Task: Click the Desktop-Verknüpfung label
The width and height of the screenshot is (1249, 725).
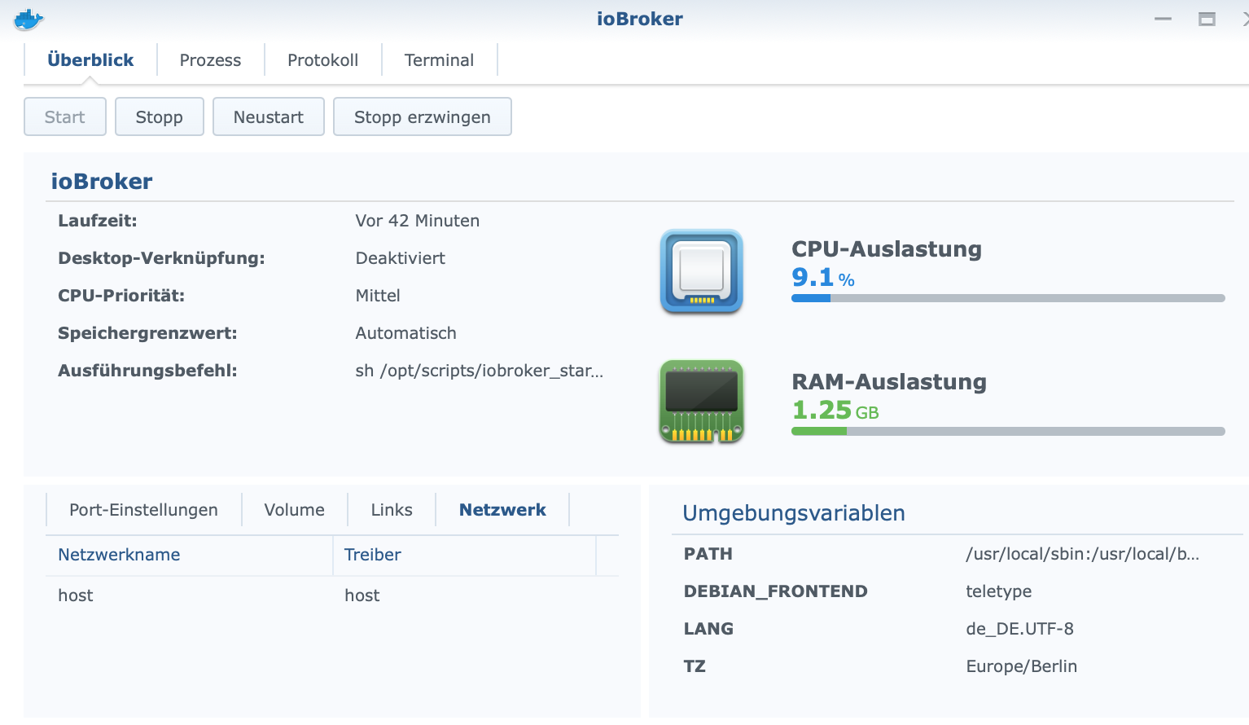Action: tap(161, 258)
